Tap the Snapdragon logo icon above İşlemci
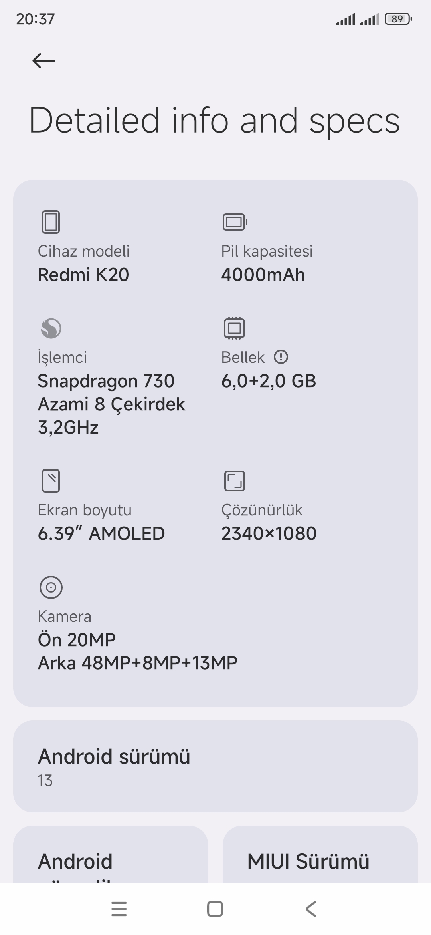 [x=51, y=328]
